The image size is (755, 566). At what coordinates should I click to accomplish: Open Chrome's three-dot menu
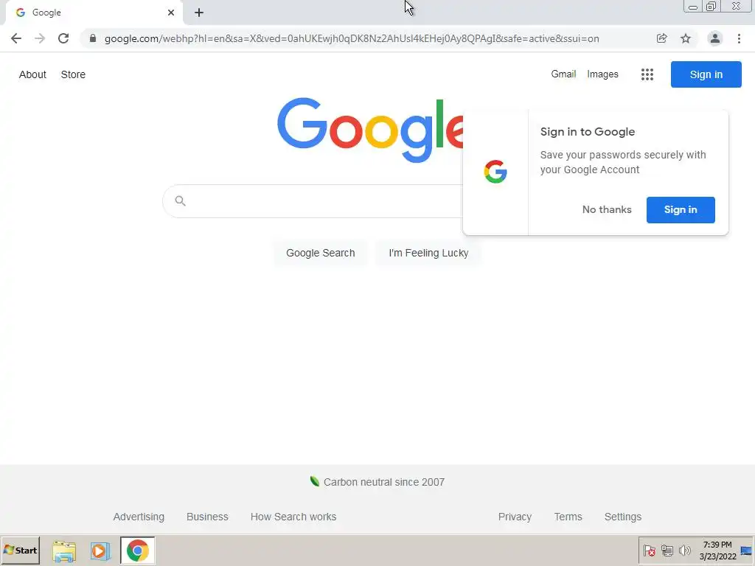739,38
